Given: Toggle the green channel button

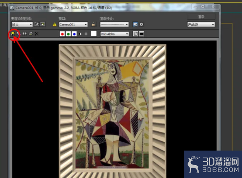Looking at the screenshot, I should [x=68, y=34].
